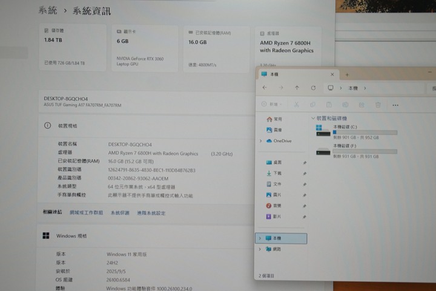Rename using the Explorer toolbar icon
This screenshot has width=436, height=291.
[345, 105]
